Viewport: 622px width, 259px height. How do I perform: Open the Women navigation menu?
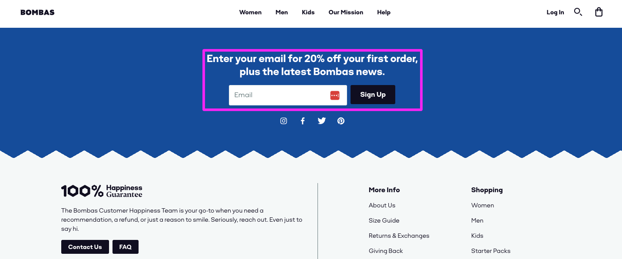(x=250, y=12)
